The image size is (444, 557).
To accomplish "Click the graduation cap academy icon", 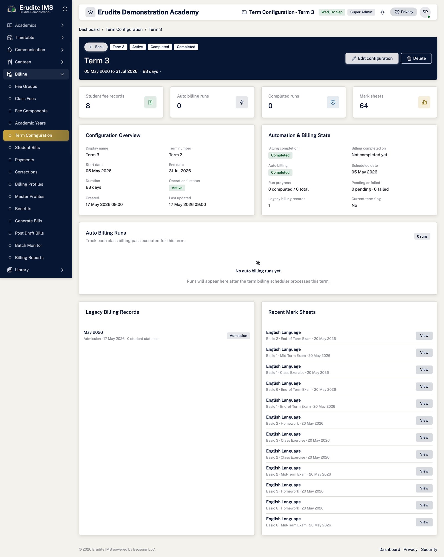I will [90, 12].
